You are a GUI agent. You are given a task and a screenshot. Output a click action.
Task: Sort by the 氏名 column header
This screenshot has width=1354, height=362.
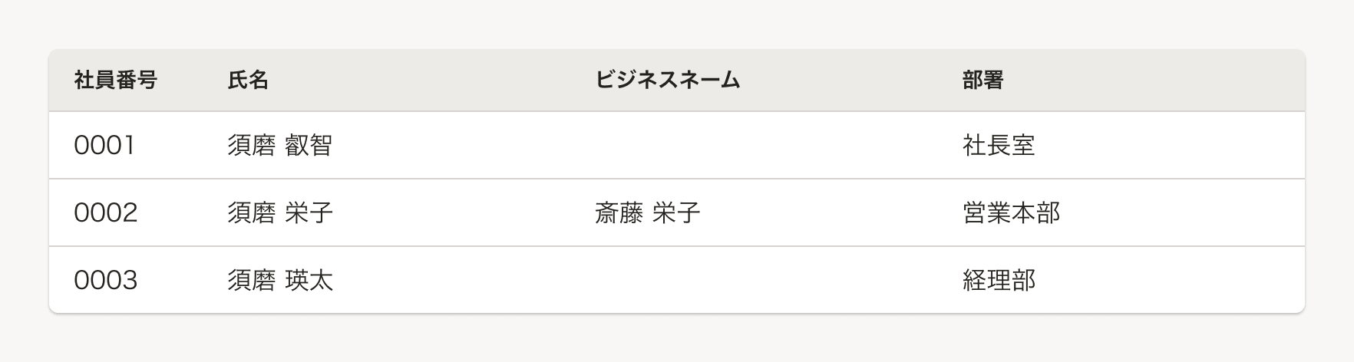(248, 80)
